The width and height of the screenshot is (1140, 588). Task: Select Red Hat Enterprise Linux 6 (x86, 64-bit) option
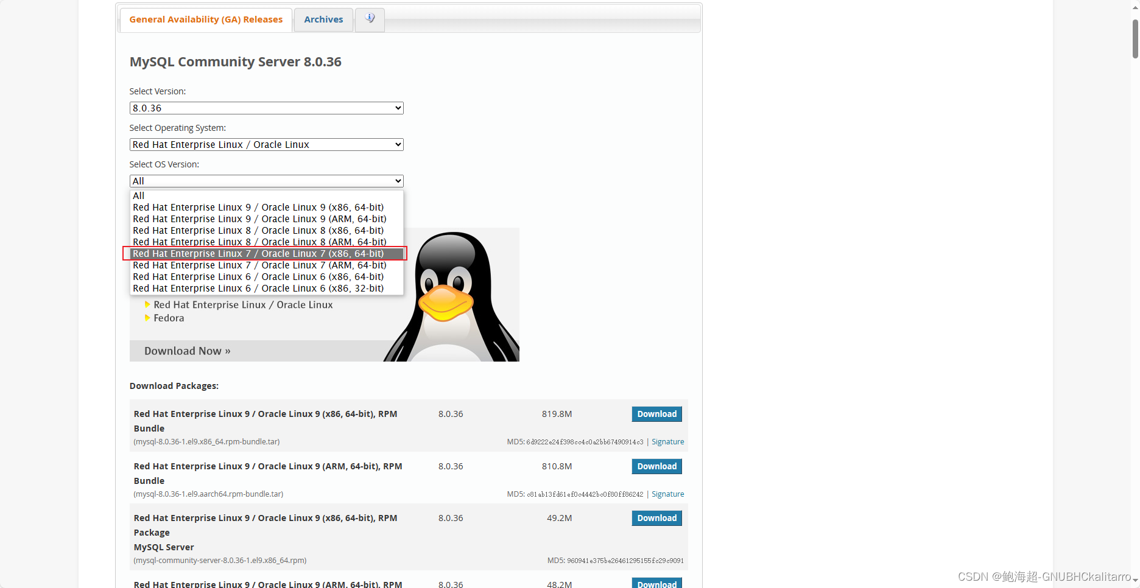pos(266,277)
